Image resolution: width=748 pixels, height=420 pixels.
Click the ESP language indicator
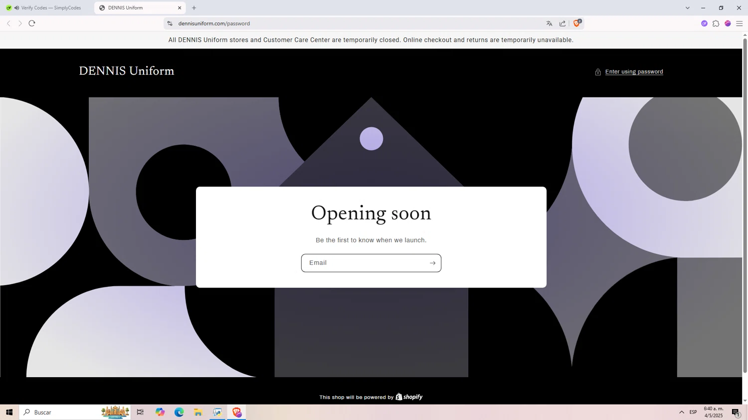(x=693, y=412)
